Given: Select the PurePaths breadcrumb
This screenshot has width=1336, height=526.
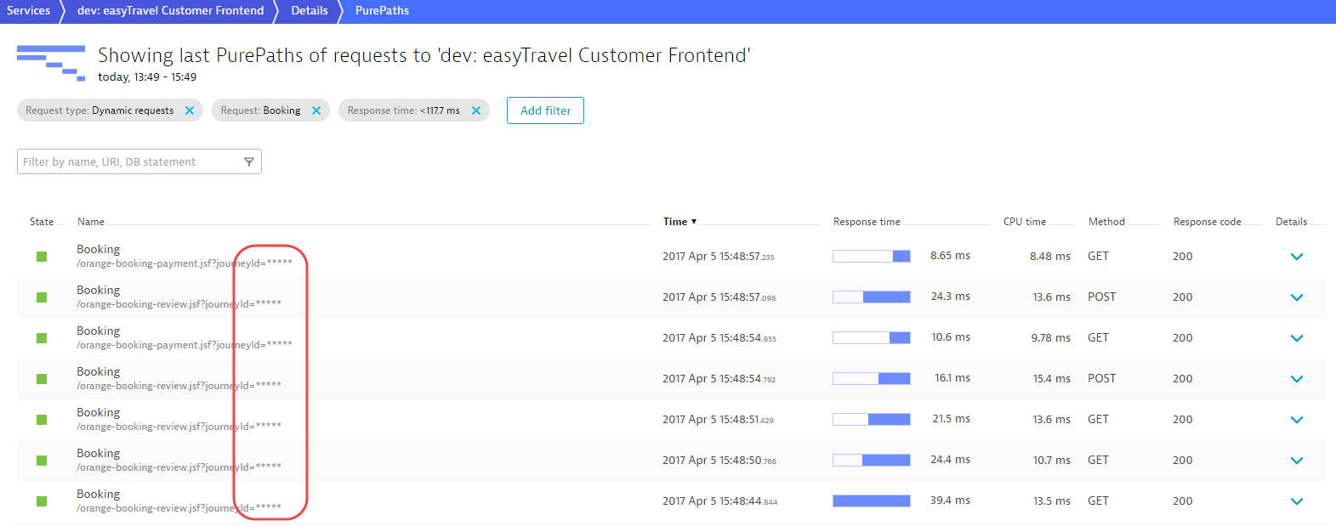Looking at the screenshot, I should (382, 11).
